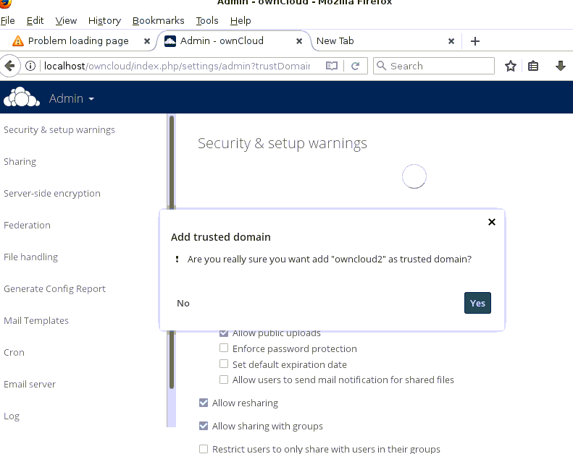573x454 pixels.
Task: Open the File menu
Action: tap(8, 21)
